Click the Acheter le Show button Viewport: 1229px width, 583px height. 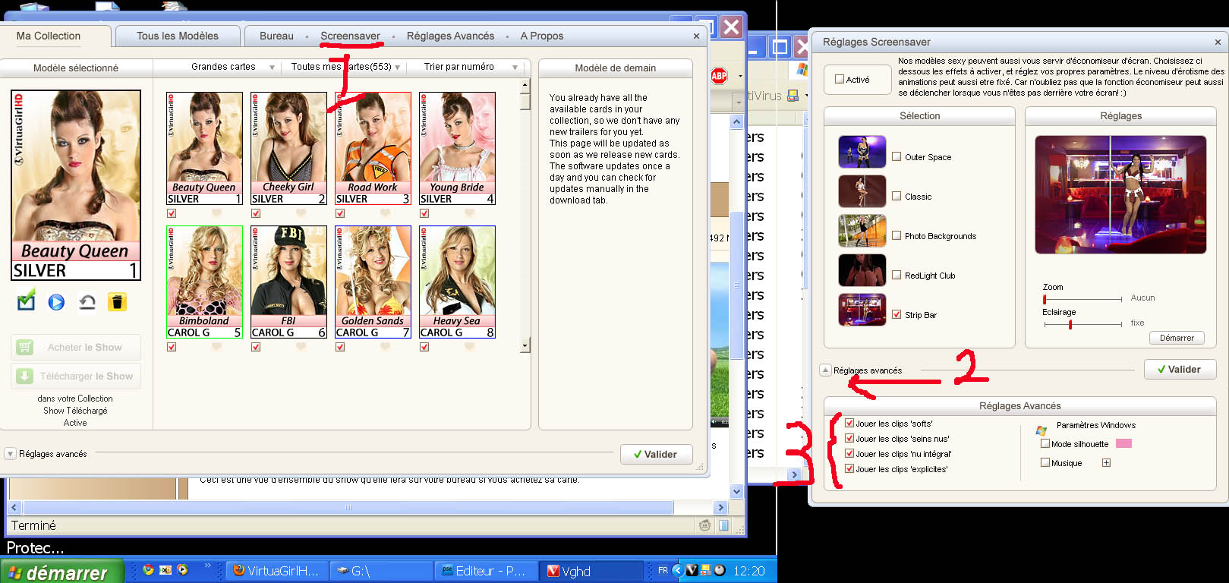[76, 347]
